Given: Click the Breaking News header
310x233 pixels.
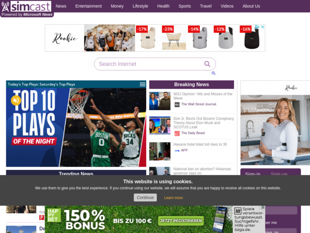Looking at the screenshot, I should pos(192,84).
